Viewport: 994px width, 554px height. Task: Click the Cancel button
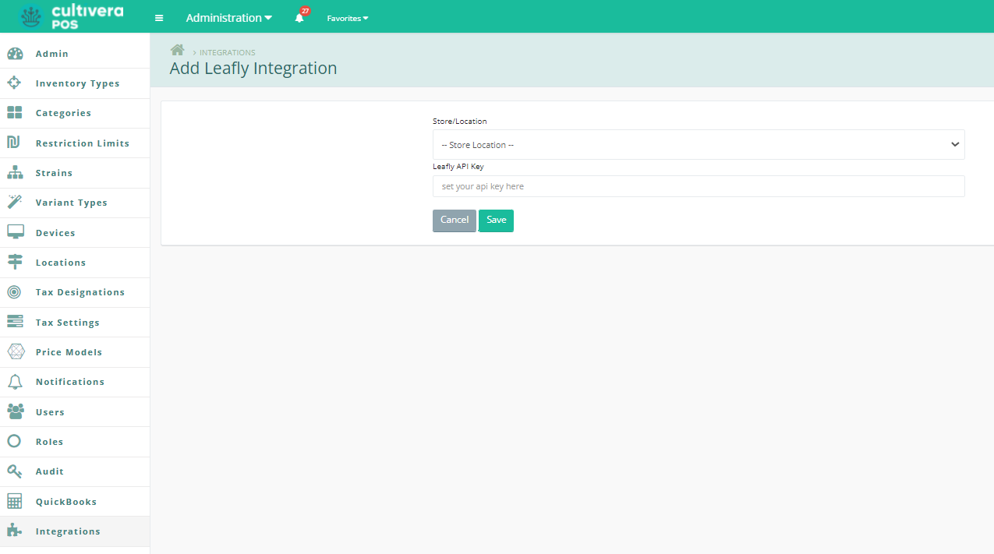coord(455,221)
